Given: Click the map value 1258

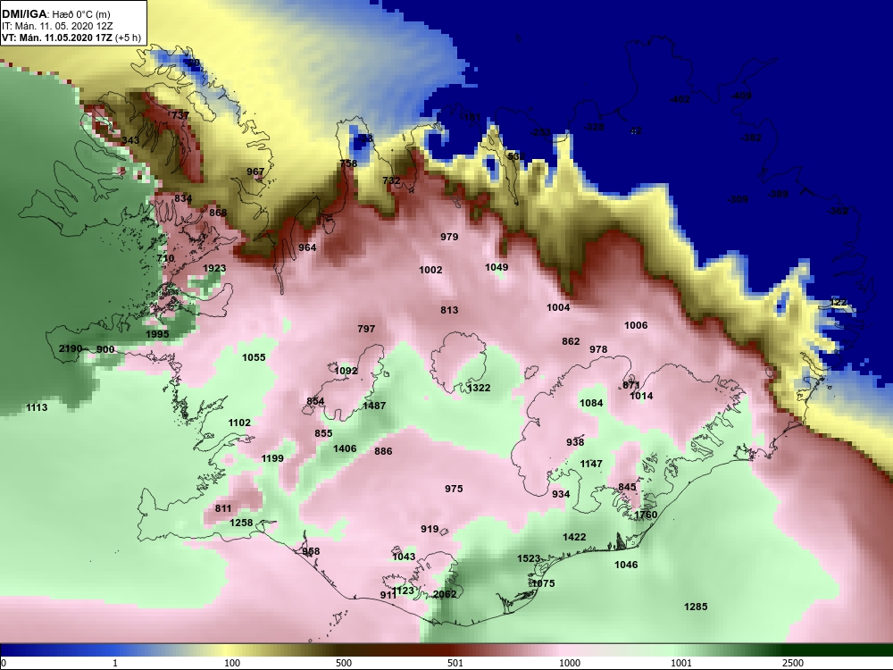Looking at the screenshot, I should point(241,523).
